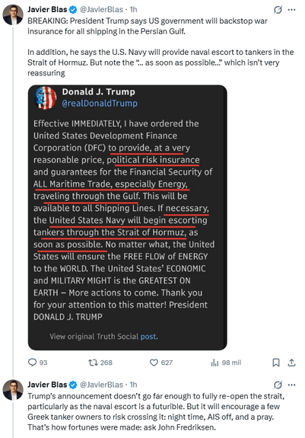Like the tweet with 627 likes
The height and width of the screenshot is (438, 305).
(x=161, y=363)
